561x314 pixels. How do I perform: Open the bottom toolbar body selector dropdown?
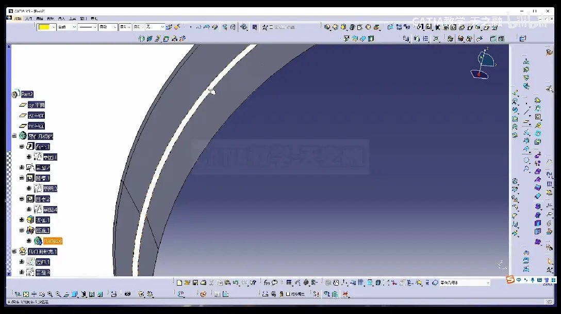click(x=488, y=282)
